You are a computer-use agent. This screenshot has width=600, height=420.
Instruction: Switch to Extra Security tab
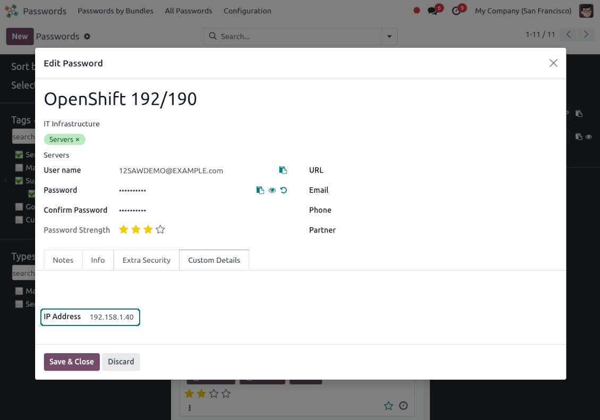(x=147, y=260)
